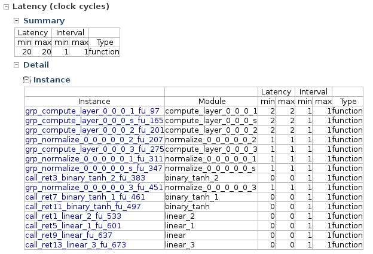Open call_ret5_linear_1_fu_601 instance link
The height and width of the screenshot is (254, 373).
pos(74,225)
